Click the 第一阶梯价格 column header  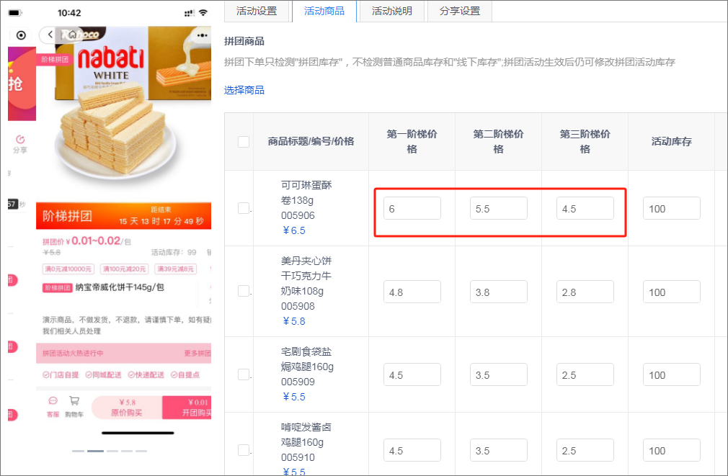tap(412, 141)
